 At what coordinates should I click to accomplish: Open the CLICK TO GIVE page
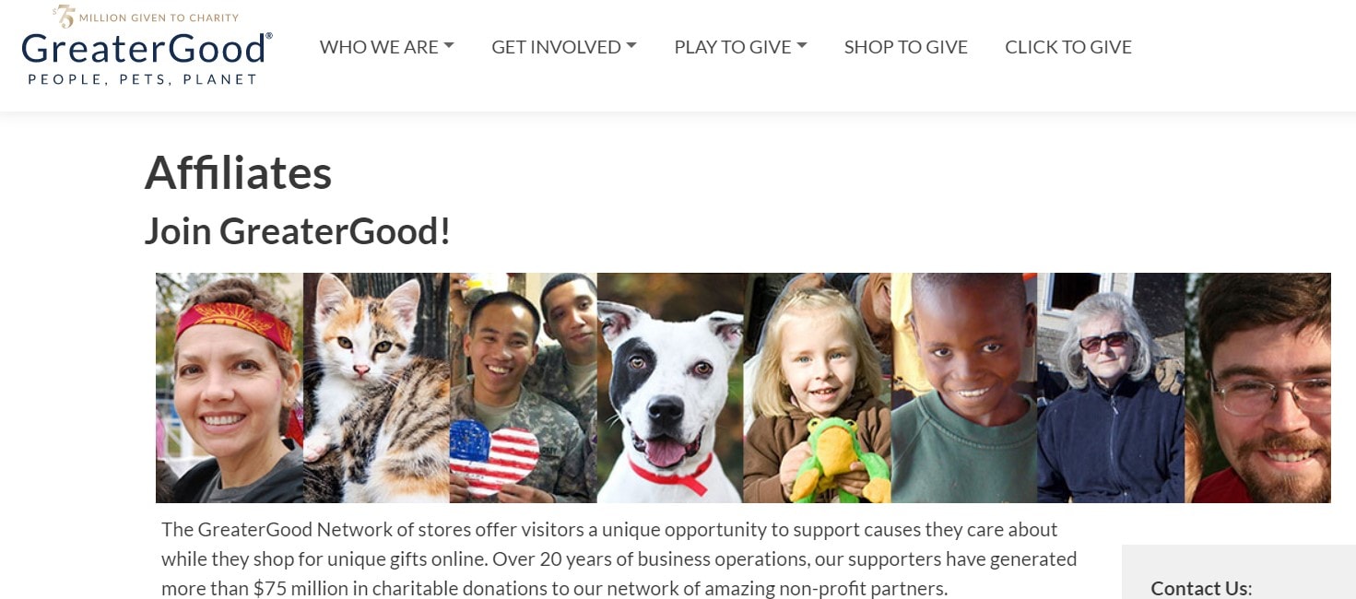click(x=1068, y=47)
